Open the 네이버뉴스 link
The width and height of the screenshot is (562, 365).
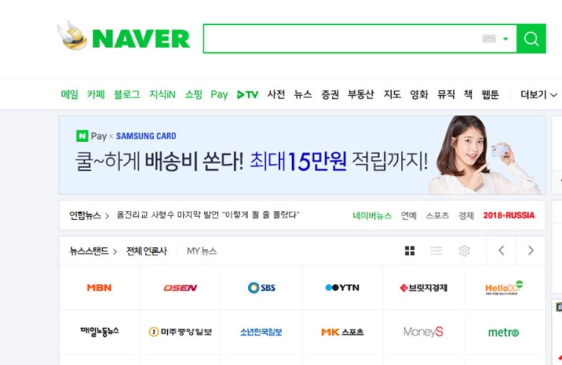pyautogui.click(x=372, y=215)
